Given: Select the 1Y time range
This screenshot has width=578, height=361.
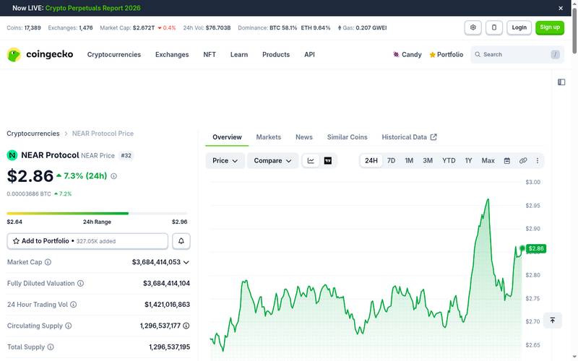Looking at the screenshot, I should [x=468, y=160].
